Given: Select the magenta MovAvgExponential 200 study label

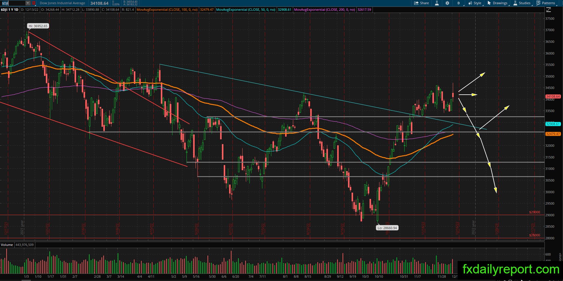Looking at the screenshot, I should (325, 10).
